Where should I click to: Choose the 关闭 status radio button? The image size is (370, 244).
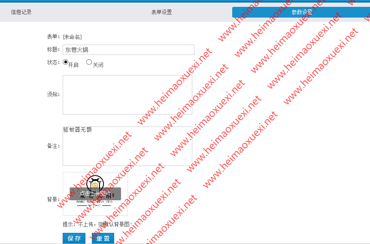tap(89, 62)
